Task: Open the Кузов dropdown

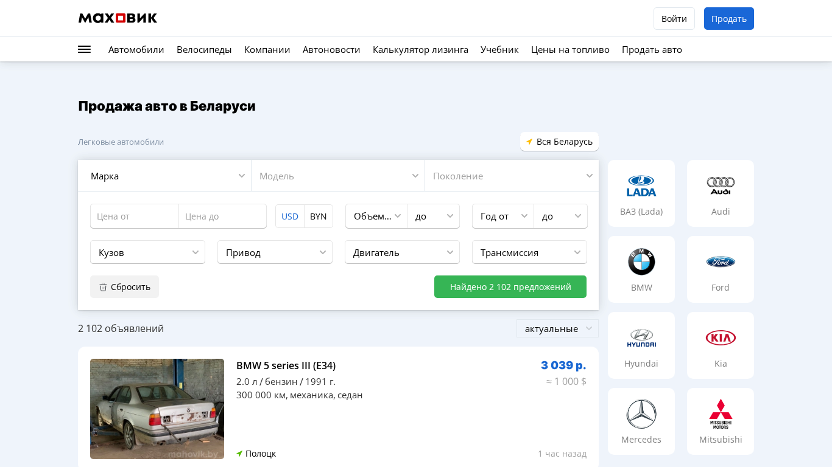Action: pos(147,252)
